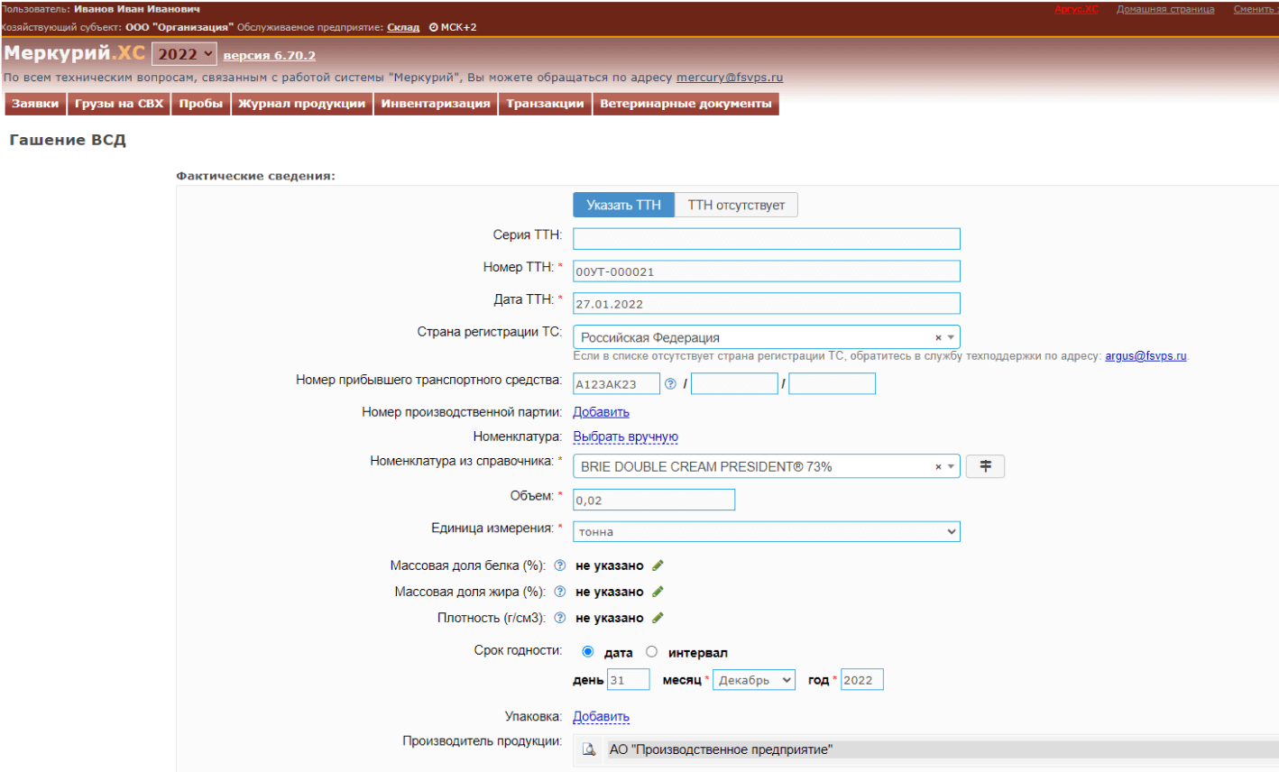Click the third empty vehicle number field

832,384
